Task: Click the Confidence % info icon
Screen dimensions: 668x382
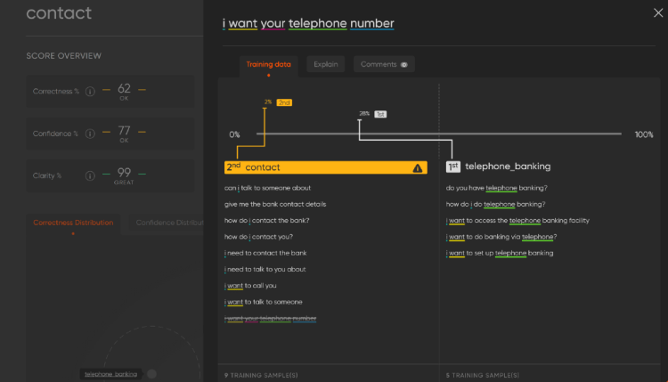Action: pos(90,134)
